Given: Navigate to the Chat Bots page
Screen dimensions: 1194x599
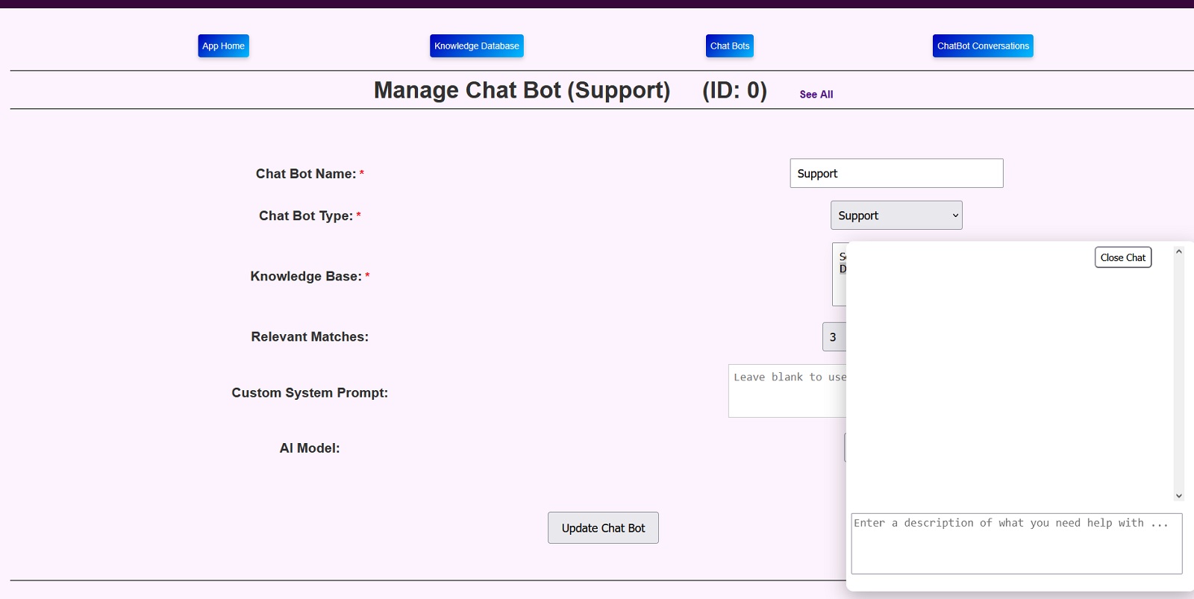Looking at the screenshot, I should [729, 46].
